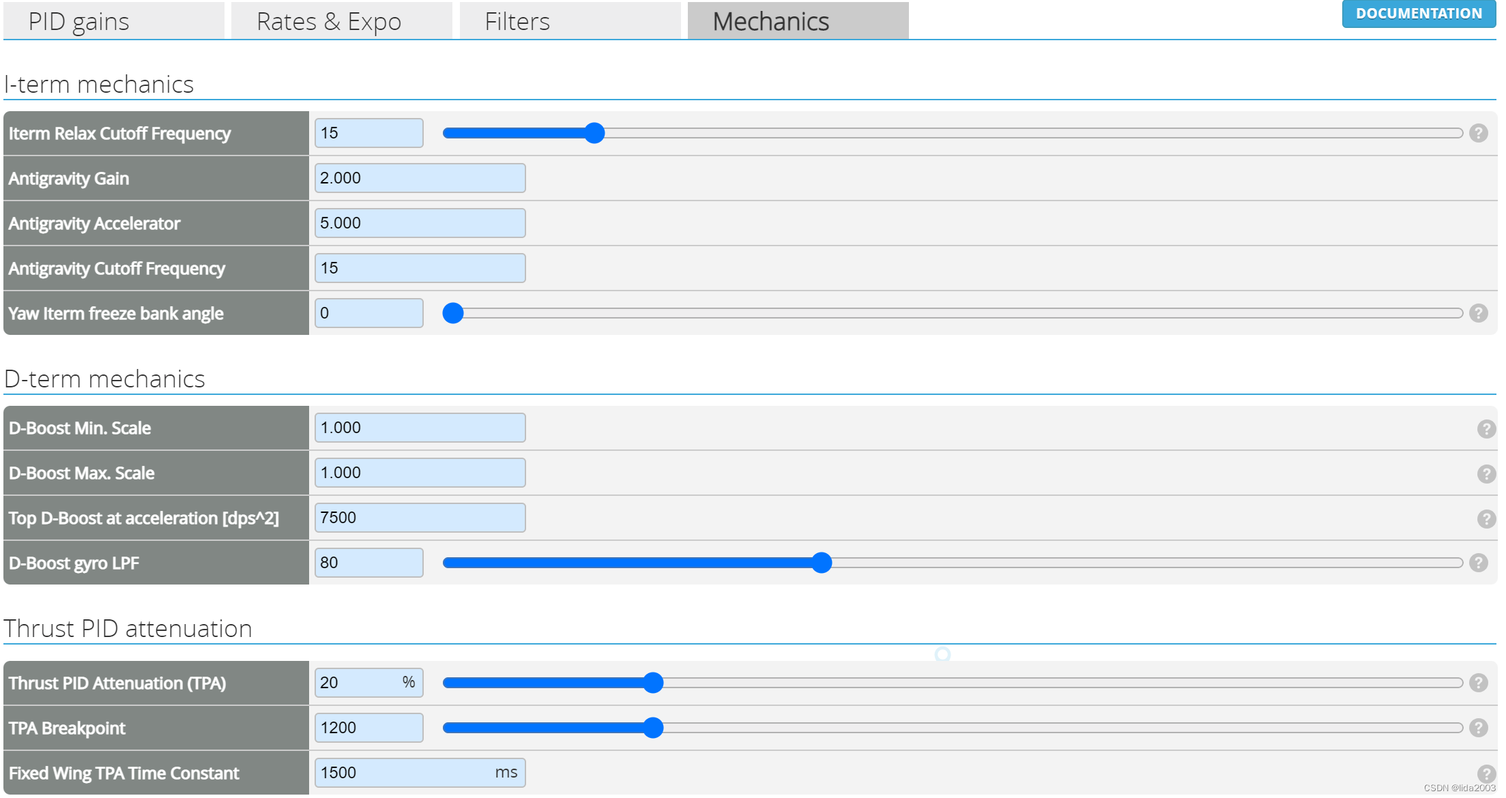Click help icon for Yaw Iterm freeze bank angle
The width and height of the screenshot is (1506, 798).
point(1478,313)
